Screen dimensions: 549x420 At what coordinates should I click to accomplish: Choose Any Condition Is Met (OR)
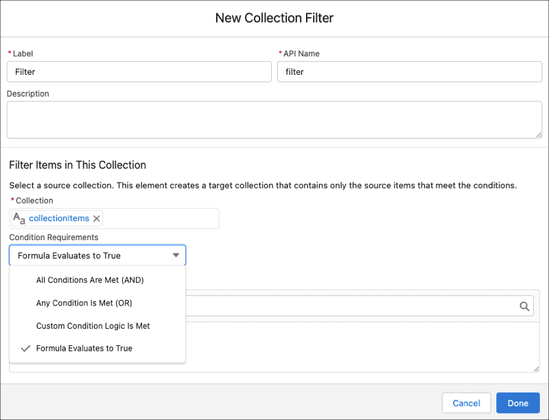[97, 303]
